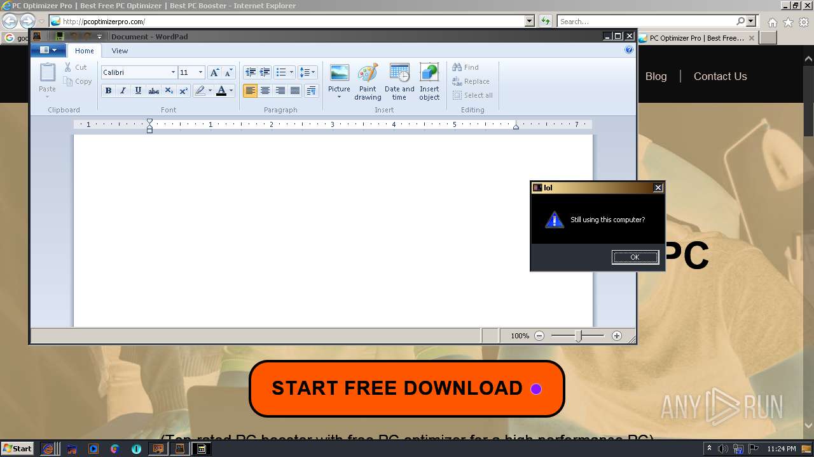
Task: Click the zoom out minus button
Action: pos(539,336)
